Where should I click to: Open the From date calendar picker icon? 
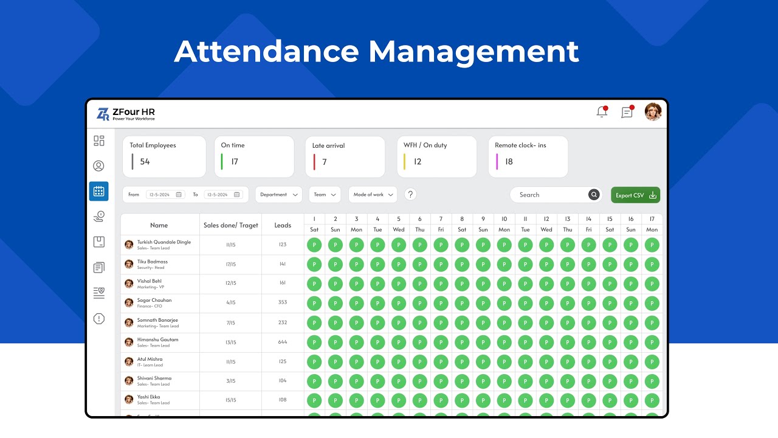pyautogui.click(x=179, y=195)
